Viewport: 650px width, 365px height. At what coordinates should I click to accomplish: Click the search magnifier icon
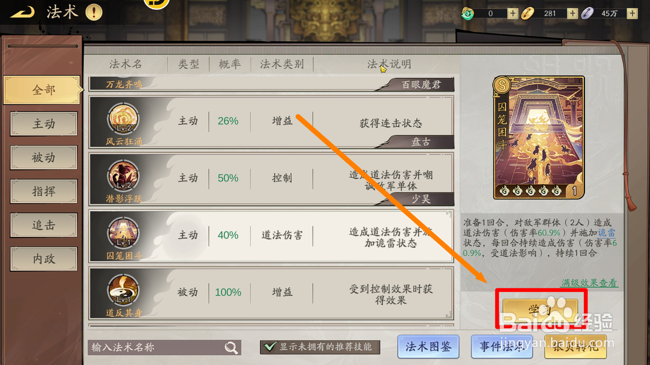click(231, 348)
